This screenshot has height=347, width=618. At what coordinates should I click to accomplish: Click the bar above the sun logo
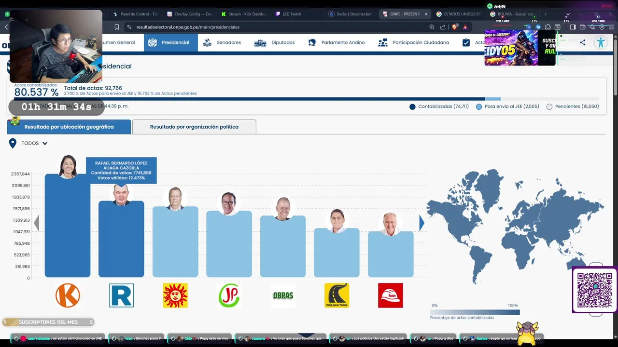[175, 241]
